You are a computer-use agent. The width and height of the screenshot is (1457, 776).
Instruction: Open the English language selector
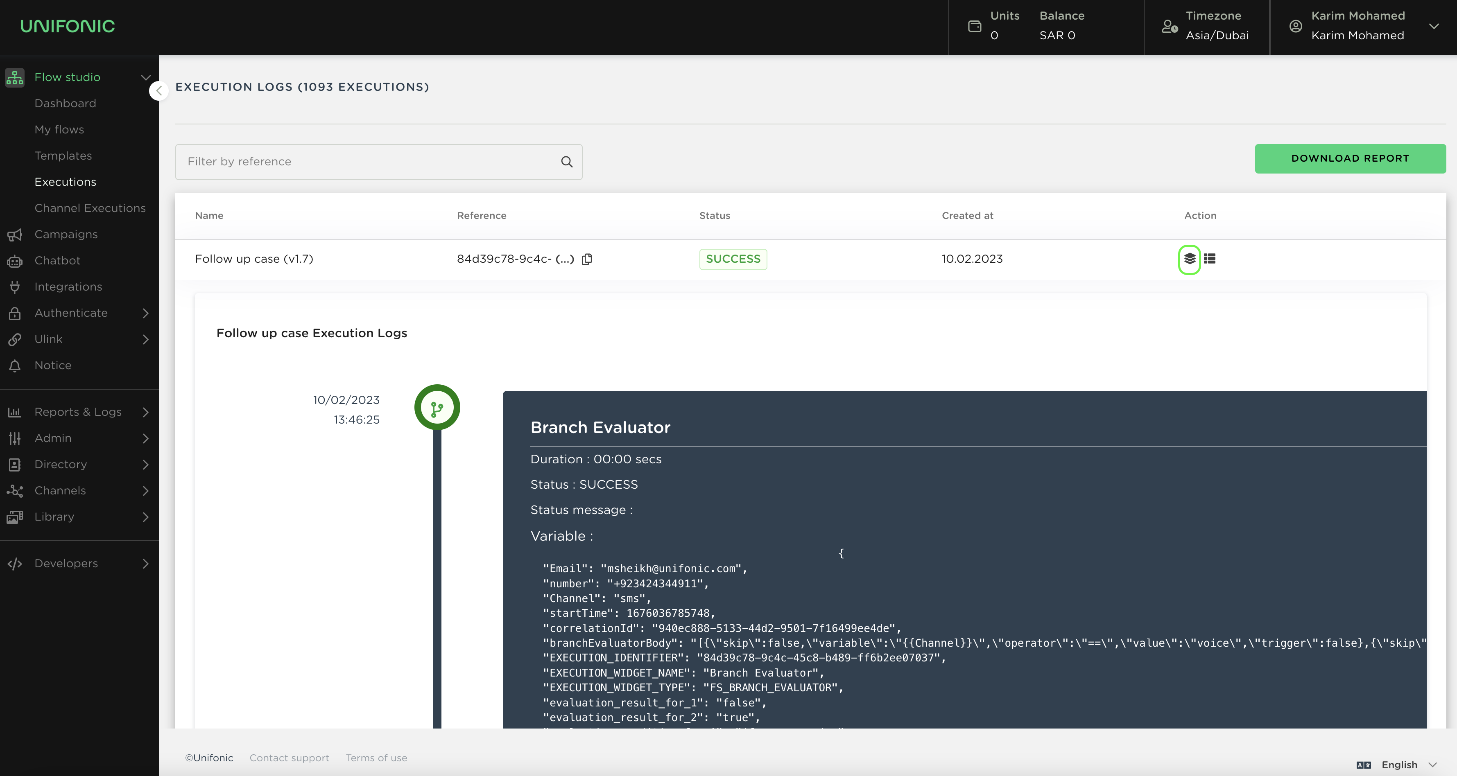point(1399,765)
